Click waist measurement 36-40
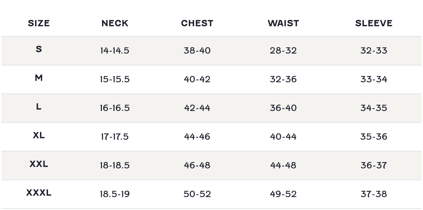 (283, 108)
